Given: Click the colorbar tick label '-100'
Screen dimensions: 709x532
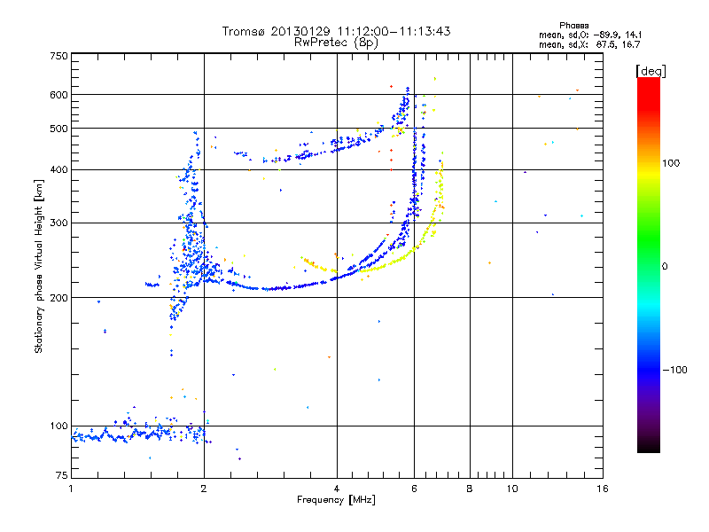Looking at the screenshot, I should pyautogui.click(x=674, y=370).
